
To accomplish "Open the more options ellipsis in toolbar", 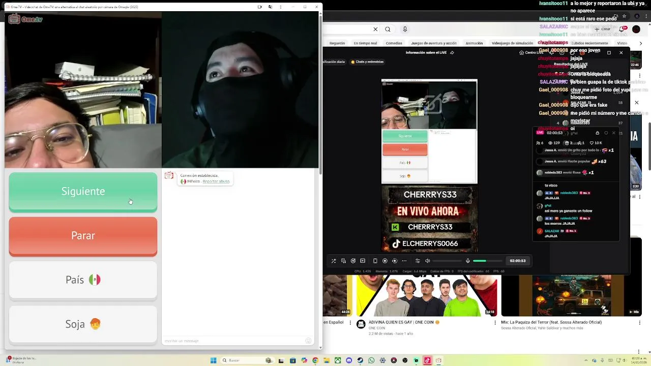I will tap(404, 261).
